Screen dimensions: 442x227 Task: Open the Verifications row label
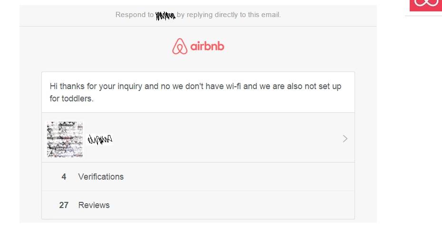coord(101,177)
